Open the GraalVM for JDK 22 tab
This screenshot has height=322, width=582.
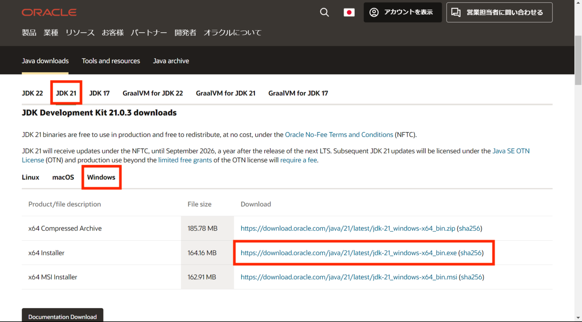[x=153, y=93]
